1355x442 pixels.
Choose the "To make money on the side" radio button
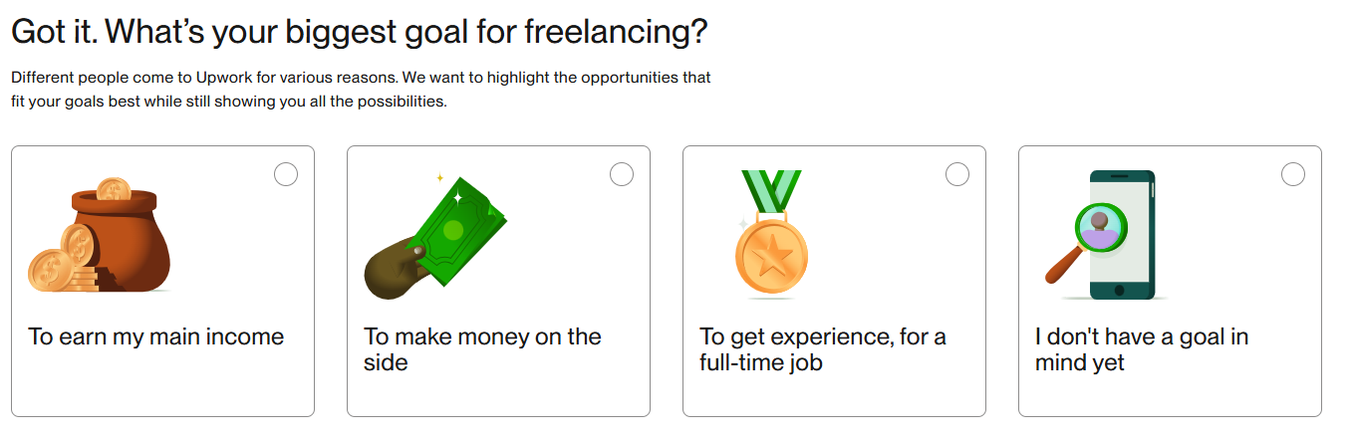point(621,175)
